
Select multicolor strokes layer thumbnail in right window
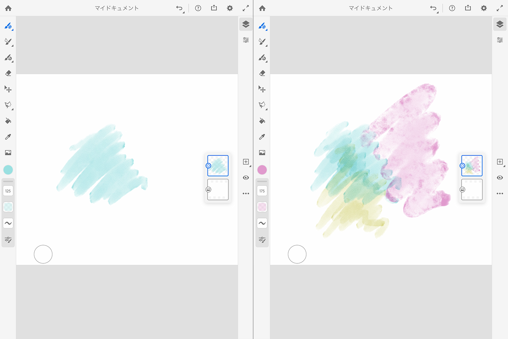tap(472, 166)
